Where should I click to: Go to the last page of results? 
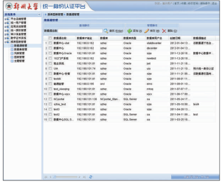pos(84,177)
